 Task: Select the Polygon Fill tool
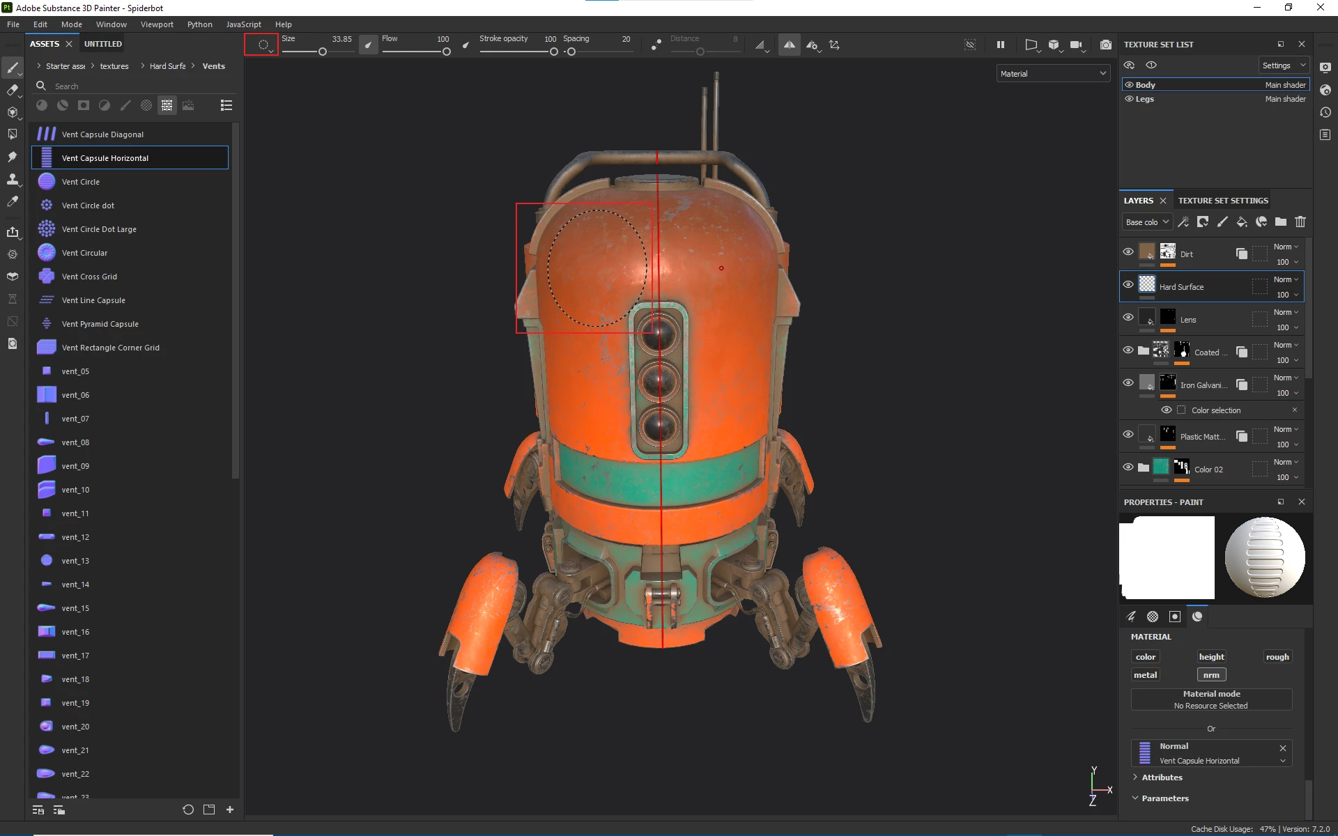(12, 134)
